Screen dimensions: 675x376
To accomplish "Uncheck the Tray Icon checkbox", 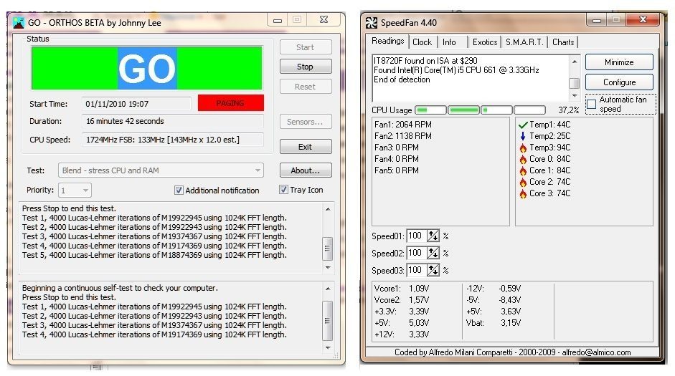I will pyautogui.click(x=283, y=190).
